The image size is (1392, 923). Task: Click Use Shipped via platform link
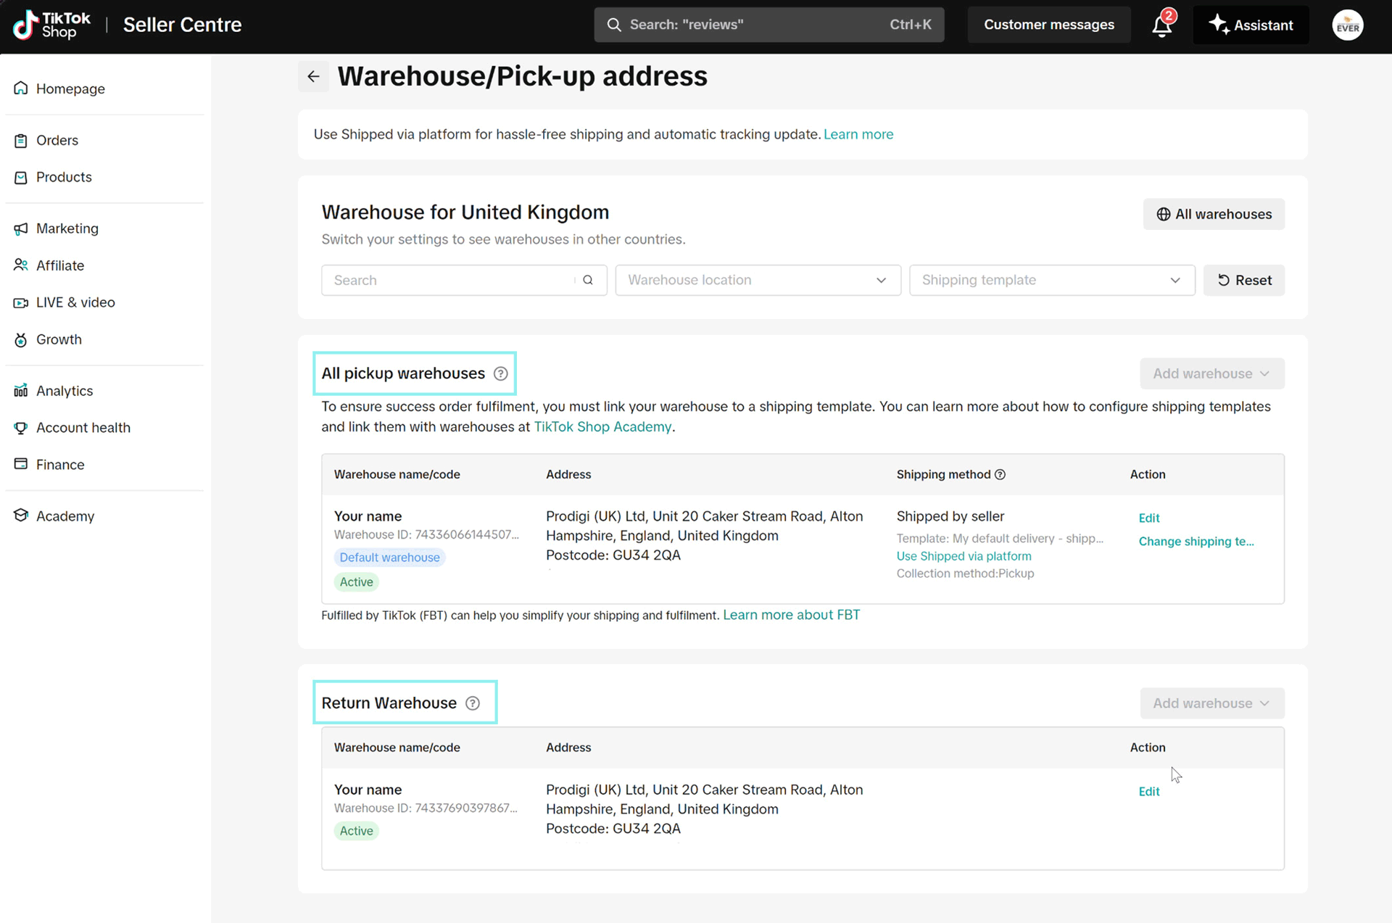coord(964,556)
